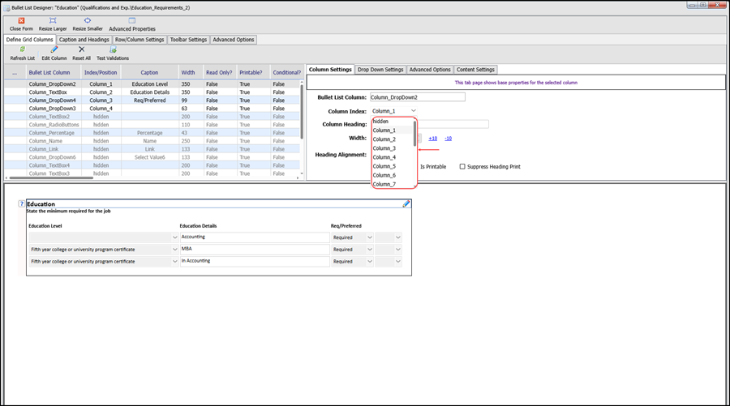The image size is (730, 406).
Task: Click the Bullet List Column header
Action: point(53,73)
